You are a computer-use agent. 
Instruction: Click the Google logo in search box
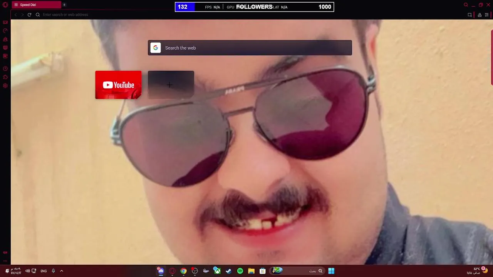(156, 48)
